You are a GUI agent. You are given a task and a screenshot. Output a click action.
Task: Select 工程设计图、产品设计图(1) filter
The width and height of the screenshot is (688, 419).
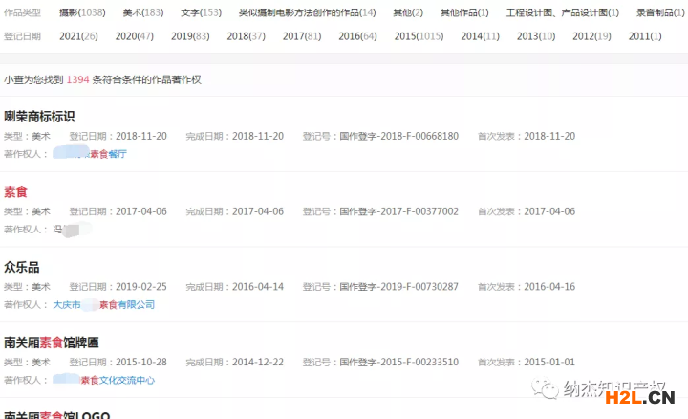click(x=563, y=12)
